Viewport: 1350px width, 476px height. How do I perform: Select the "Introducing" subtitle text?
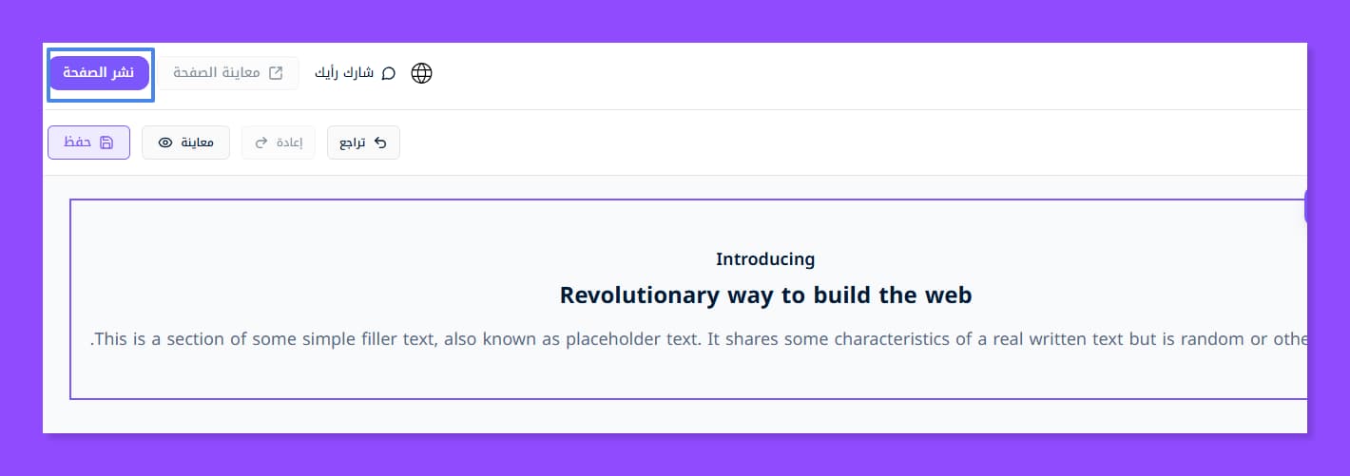(765, 258)
